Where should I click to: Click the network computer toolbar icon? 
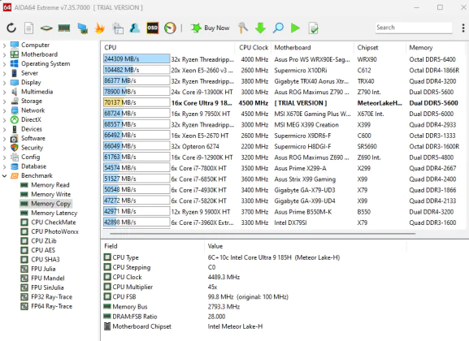tap(82, 28)
